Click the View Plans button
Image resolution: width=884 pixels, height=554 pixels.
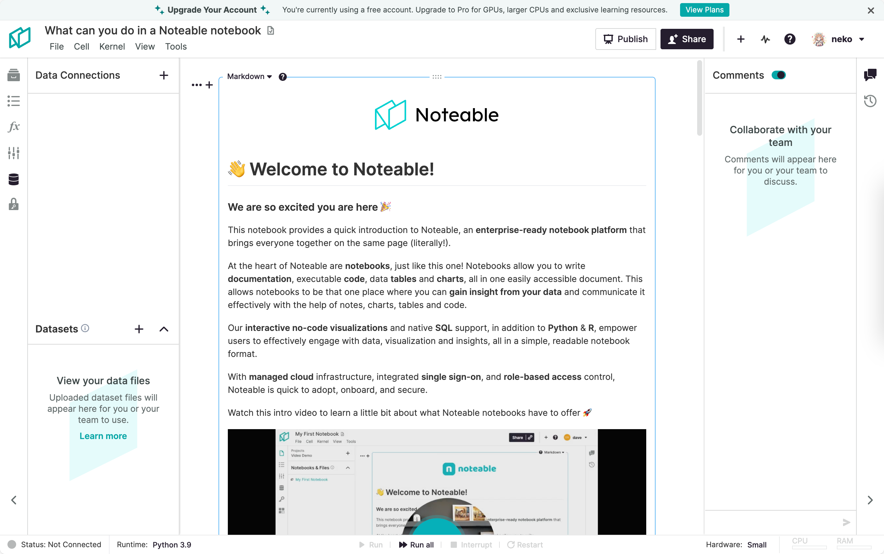click(704, 10)
